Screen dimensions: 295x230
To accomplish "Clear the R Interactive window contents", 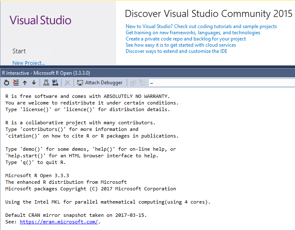I will pyautogui.click(x=16, y=83).
